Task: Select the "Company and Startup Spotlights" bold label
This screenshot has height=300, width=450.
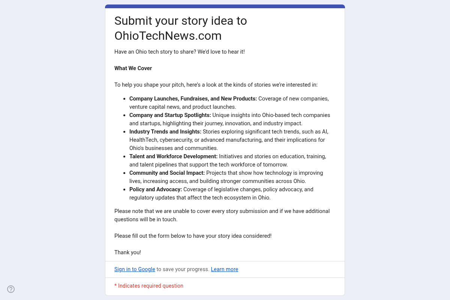Action: point(170,115)
